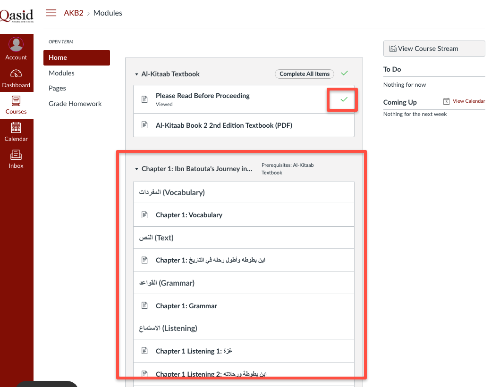Click the green checkmark on Al-Kitaab Textbook header
The image size is (491, 387).
click(x=345, y=73)
